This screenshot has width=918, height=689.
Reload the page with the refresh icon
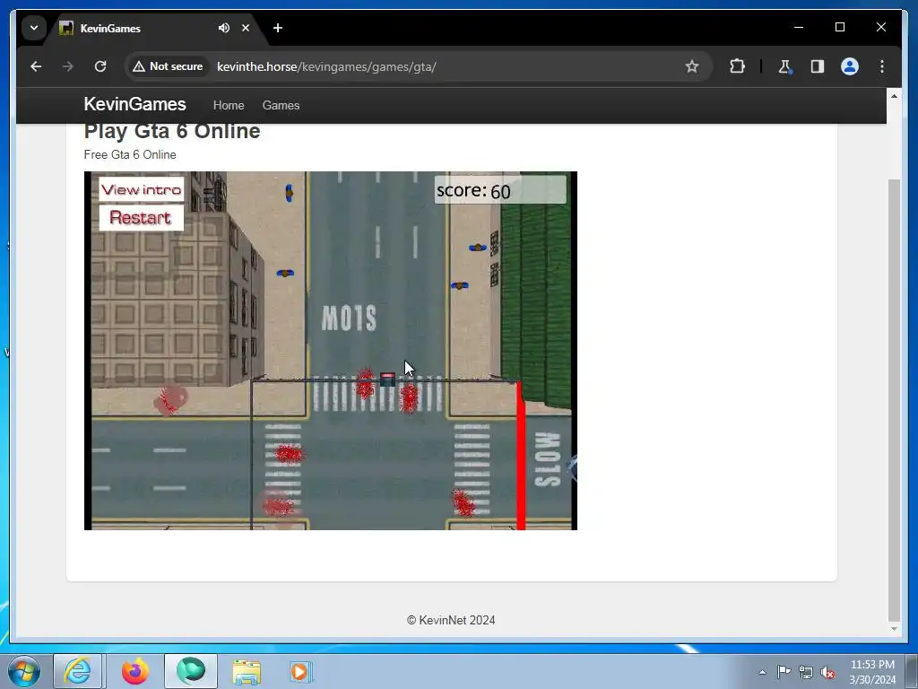tap(100, 66)
